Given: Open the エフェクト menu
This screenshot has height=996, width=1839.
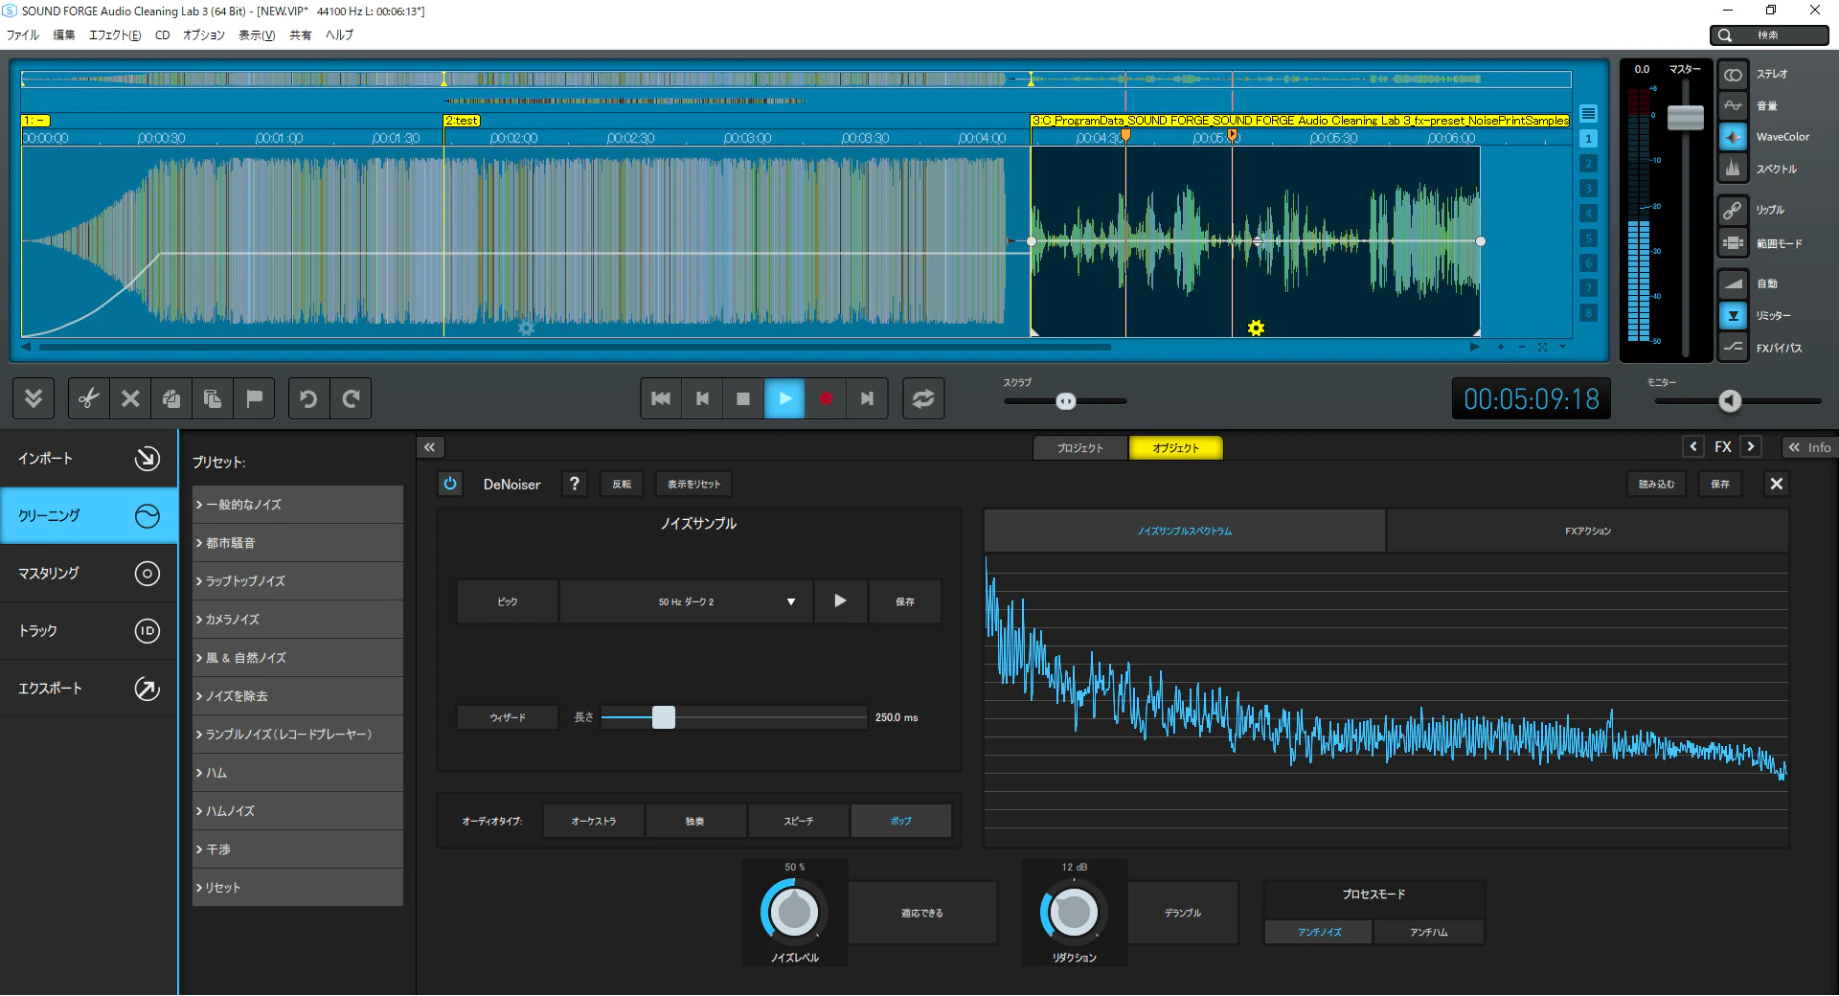Looking at the screenshot, I should (115, 35).
